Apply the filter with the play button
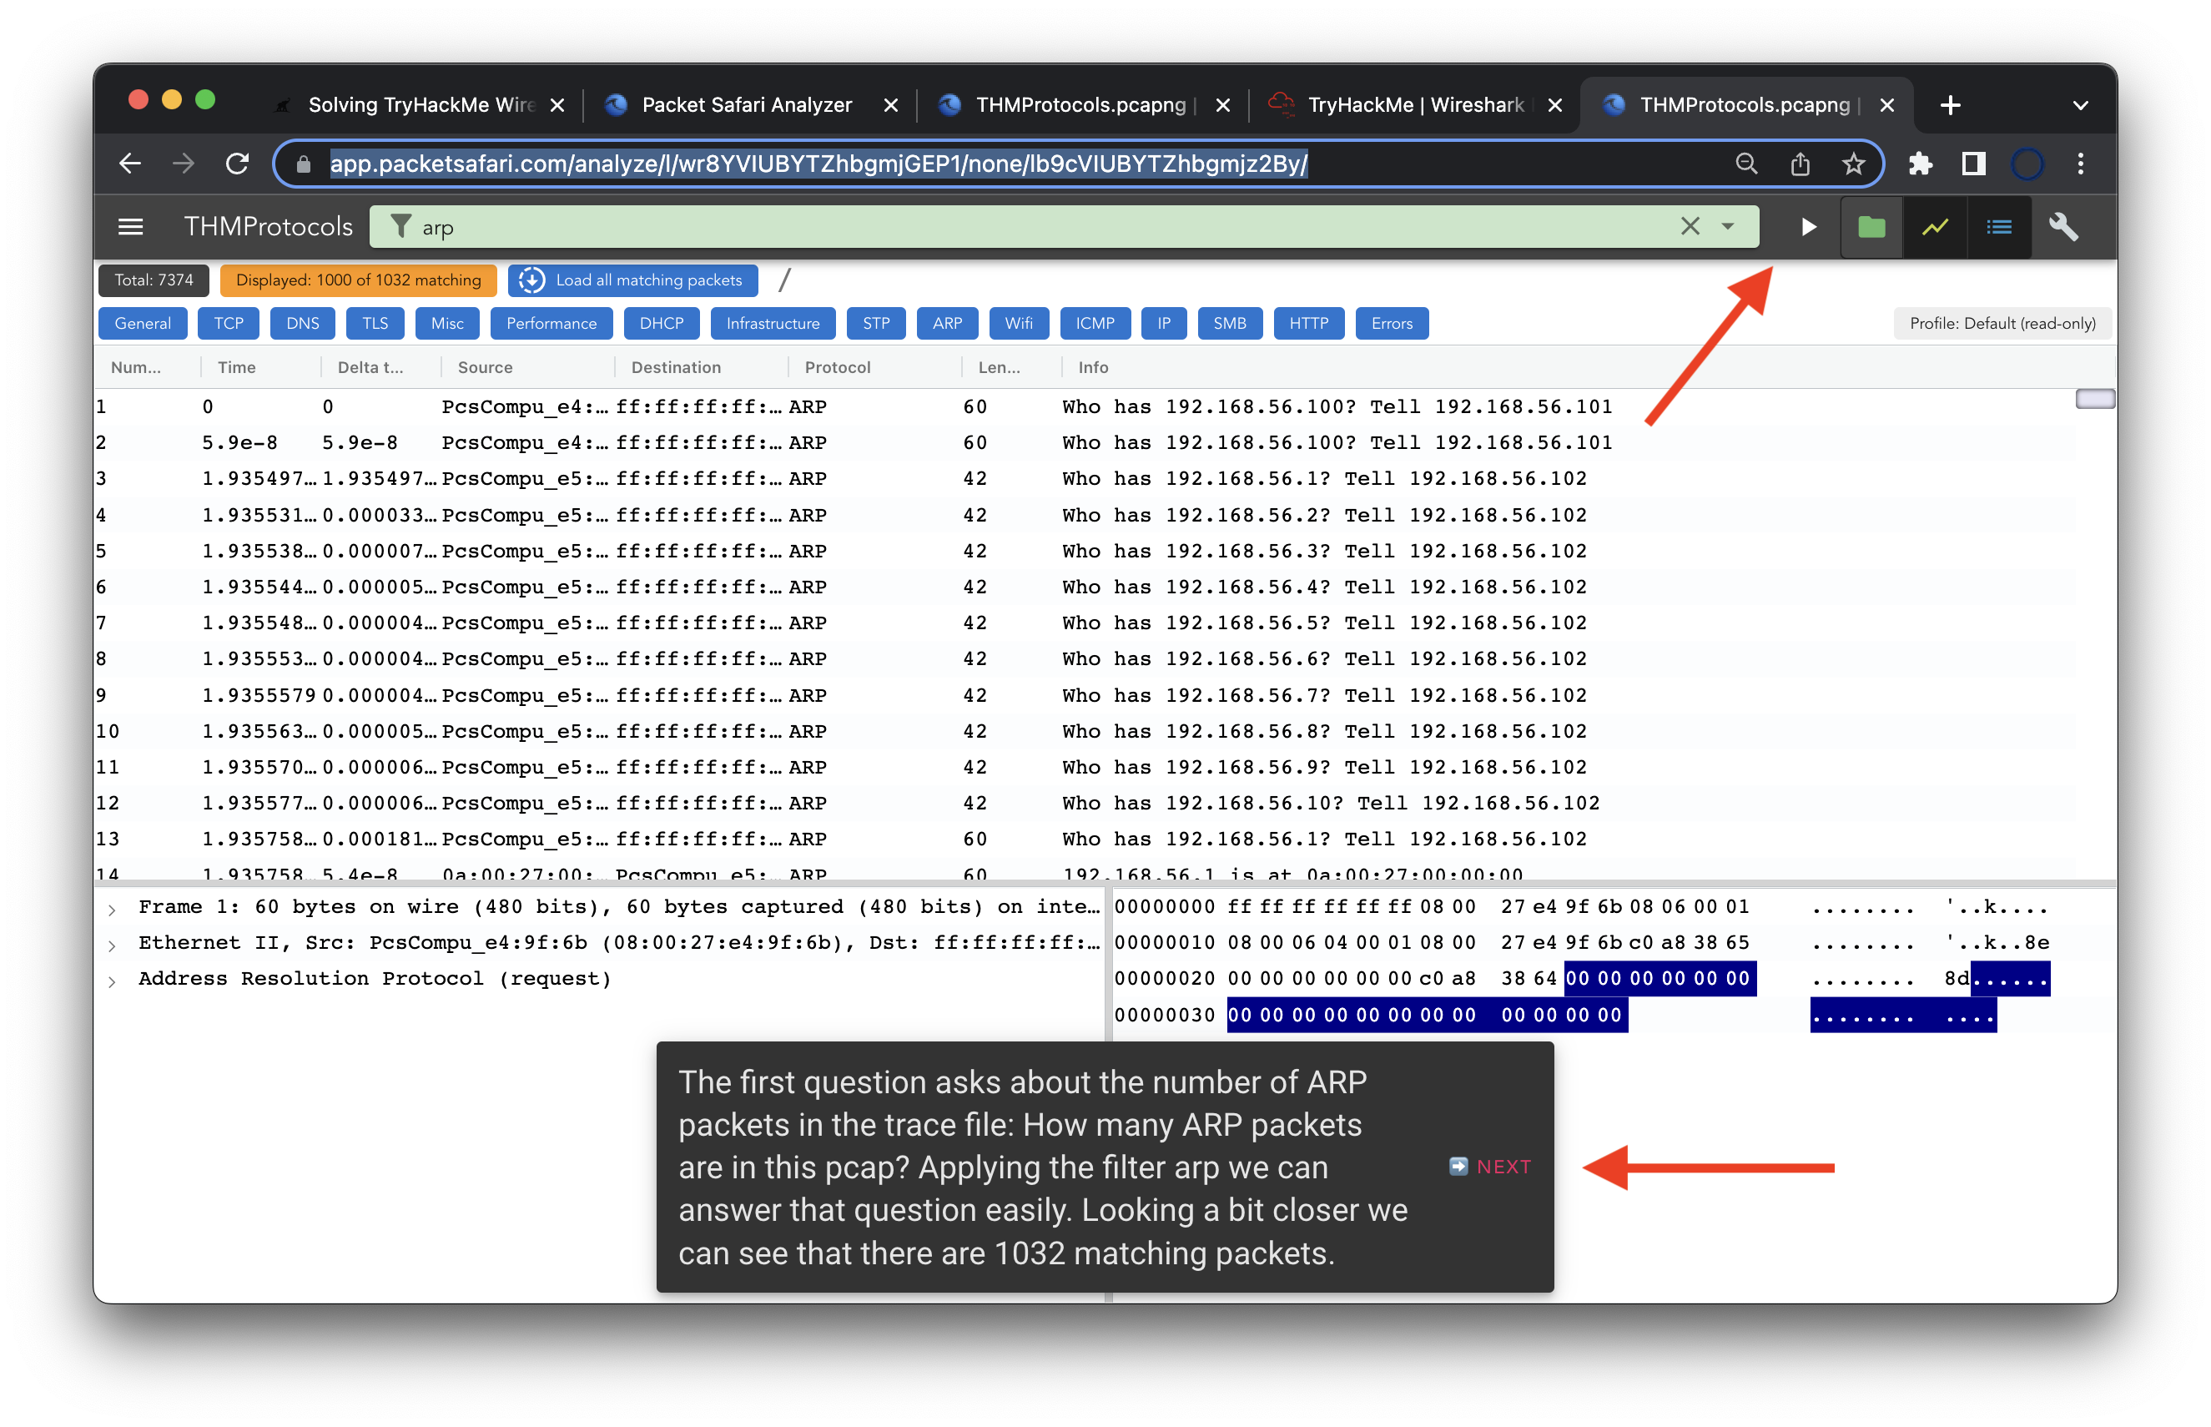Viewport: 2211px width, 1427px height. tap(1808, 227)
